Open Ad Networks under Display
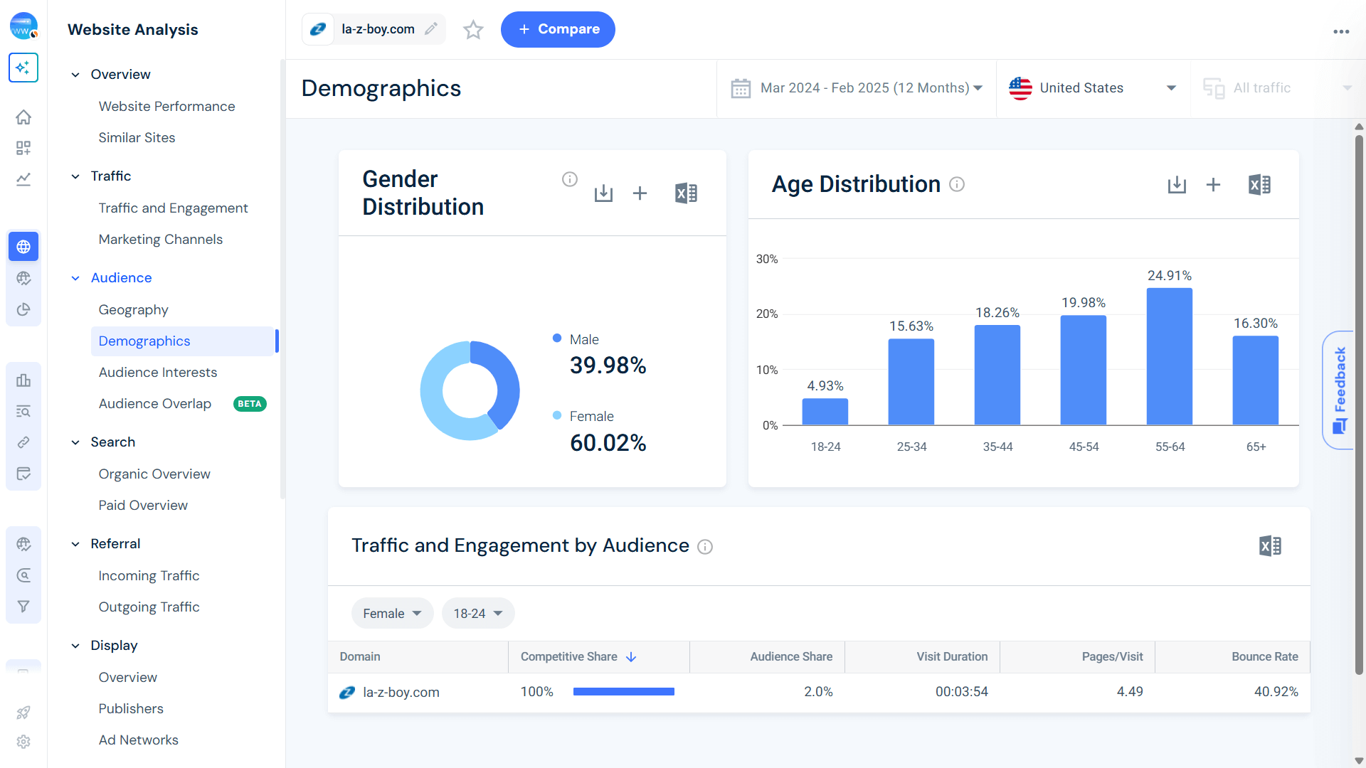The image size is (1366, 768). (138, 740)
